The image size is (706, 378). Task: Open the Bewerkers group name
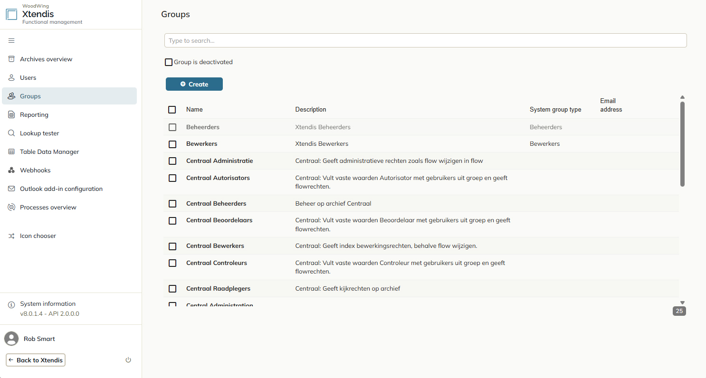202,144
